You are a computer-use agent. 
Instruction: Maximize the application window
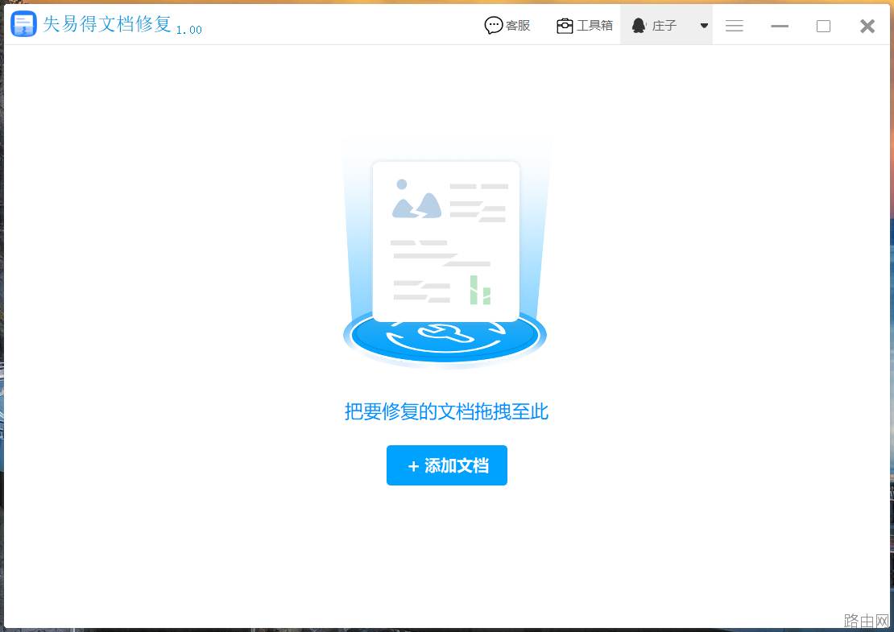[x=823, y=26]
